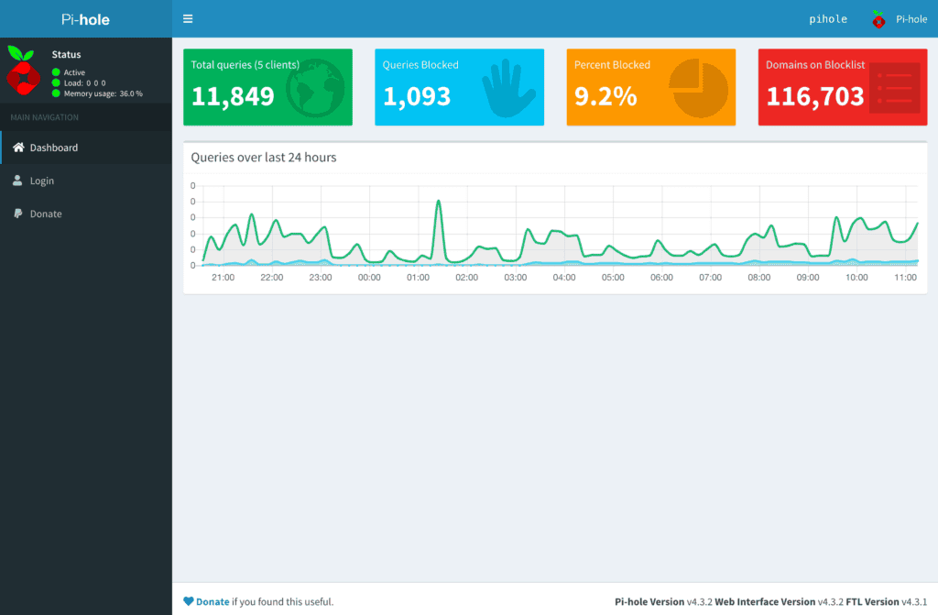This screenshot has height=615, width=938.
Task: Click the 'Queries over last 24 hours' heading
Action: tap(264, 157)
